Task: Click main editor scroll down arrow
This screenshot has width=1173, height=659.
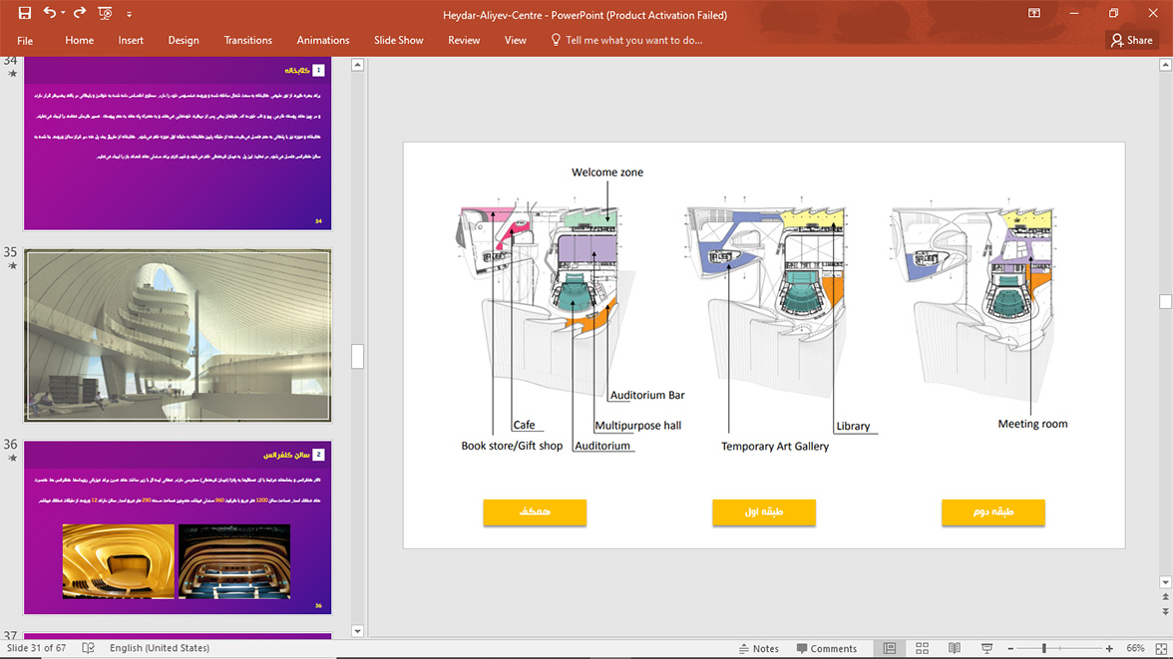Action: [1165, 582]
